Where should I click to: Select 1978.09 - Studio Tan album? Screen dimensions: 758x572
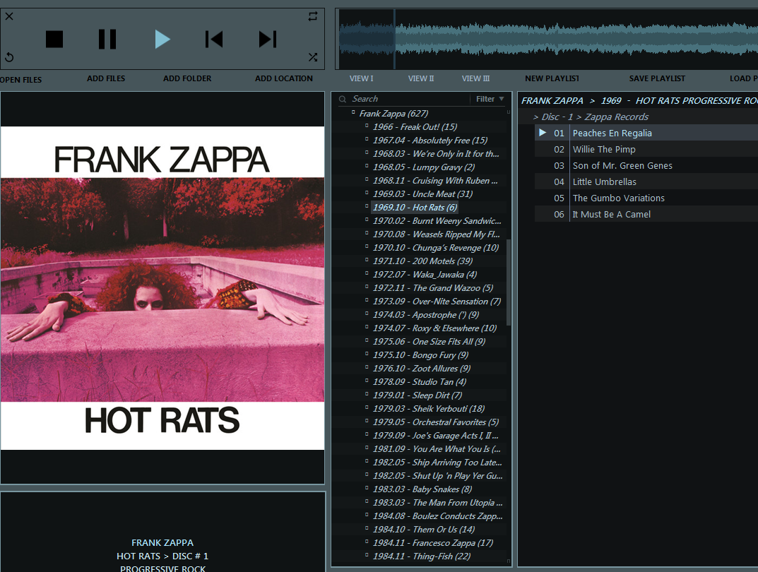tap(419, 382)
